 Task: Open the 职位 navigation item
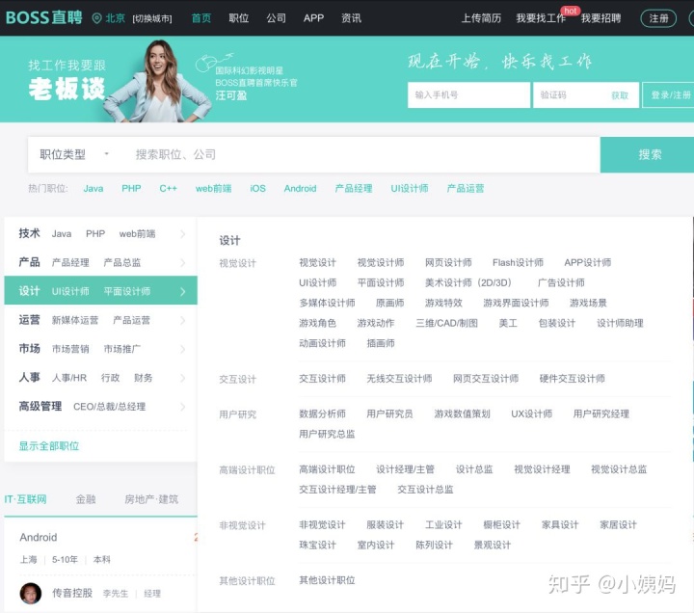[x=239, y=18]
